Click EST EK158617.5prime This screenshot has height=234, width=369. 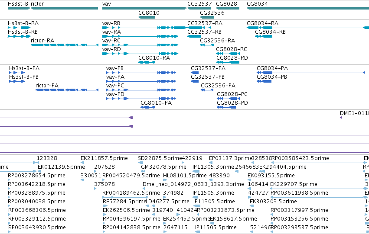click(233, 219)
